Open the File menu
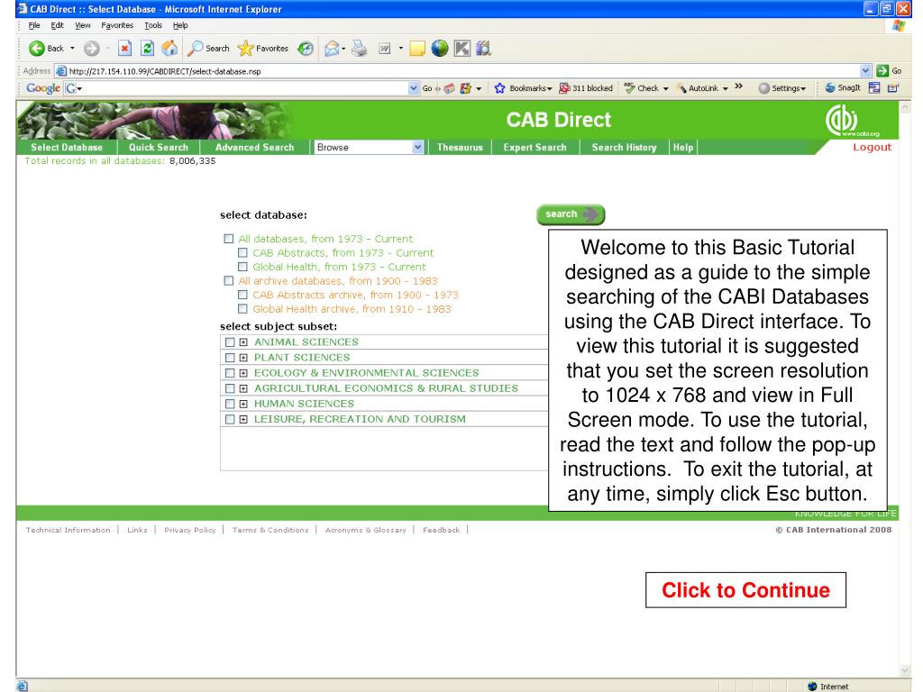The width and height of the screenshot is (923, 692). pyautogui.click(x=34, y=25)
